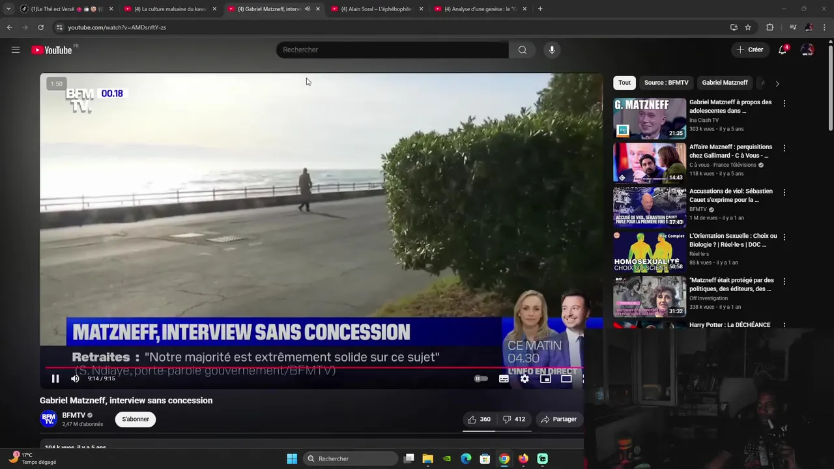The image size is (834, 469).
Task: Open L'Orientation Sexuelle documentary video title
Action: (733, 240)
